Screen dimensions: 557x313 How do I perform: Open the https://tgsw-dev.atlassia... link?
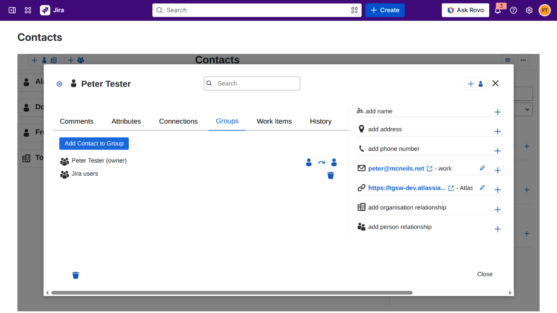[407, 188]
